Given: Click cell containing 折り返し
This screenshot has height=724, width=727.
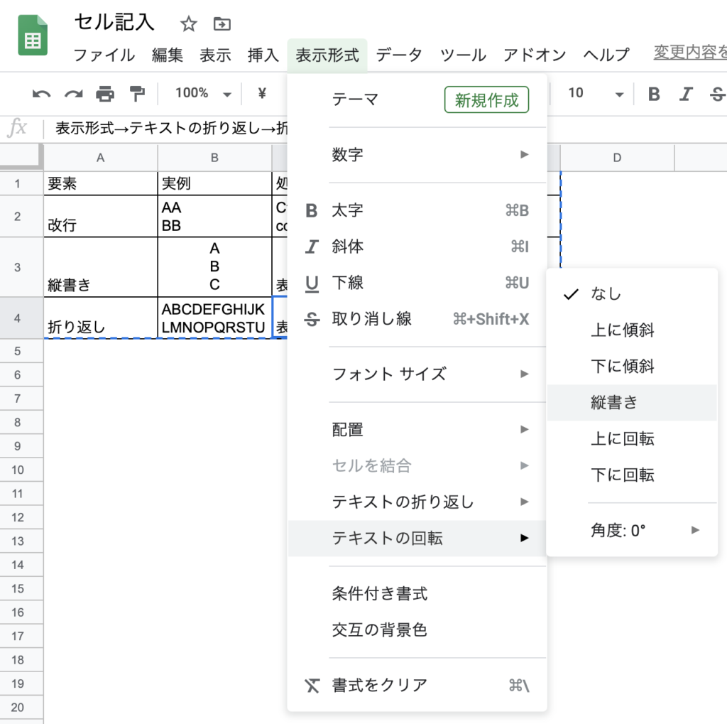Looking at the screenshot, I should tap(101, 318).
